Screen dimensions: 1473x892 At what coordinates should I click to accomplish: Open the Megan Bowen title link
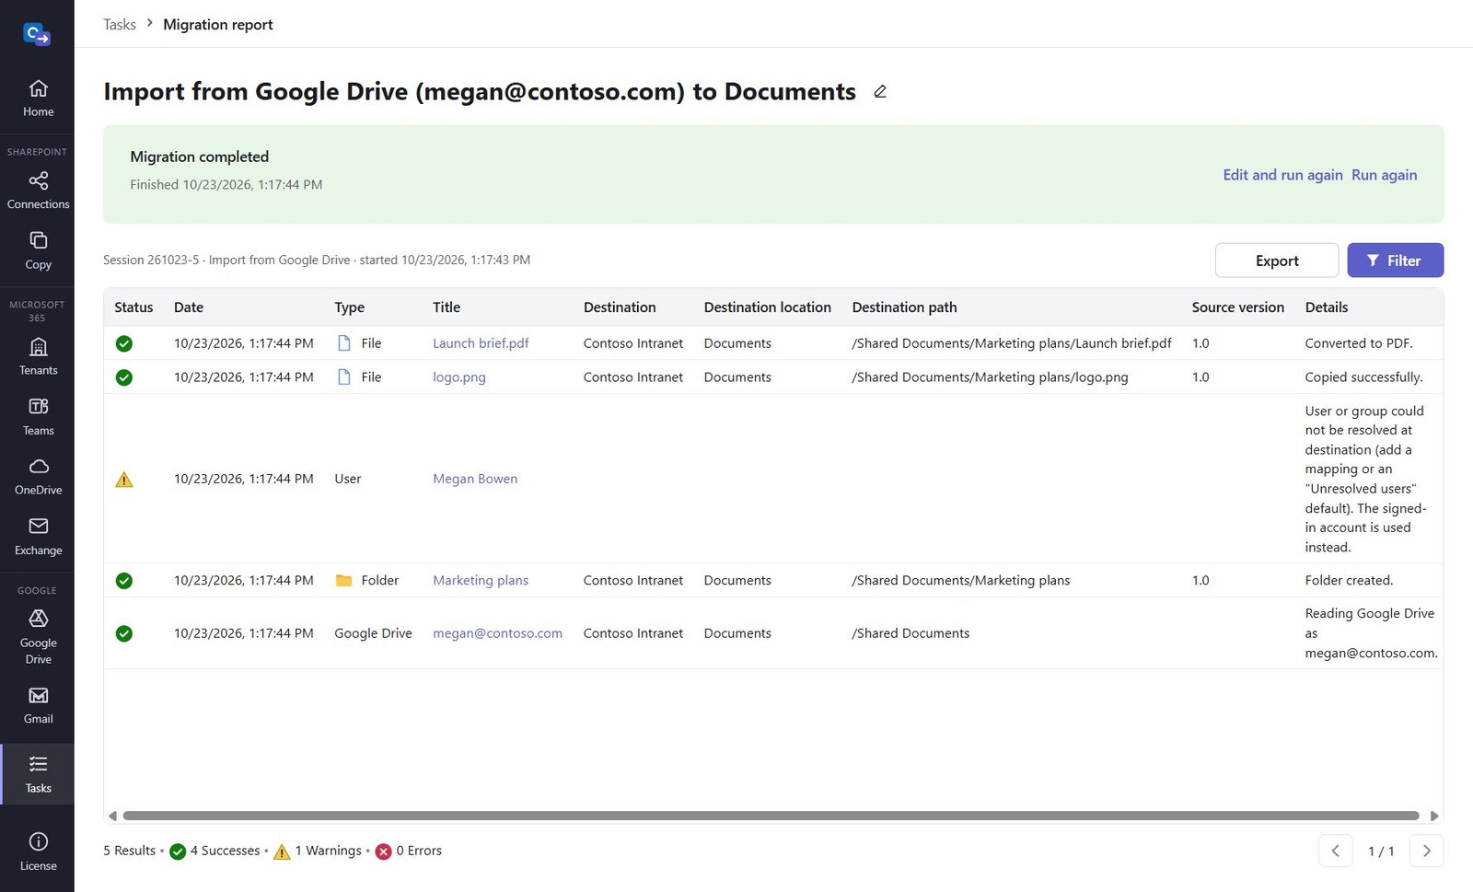475,479
